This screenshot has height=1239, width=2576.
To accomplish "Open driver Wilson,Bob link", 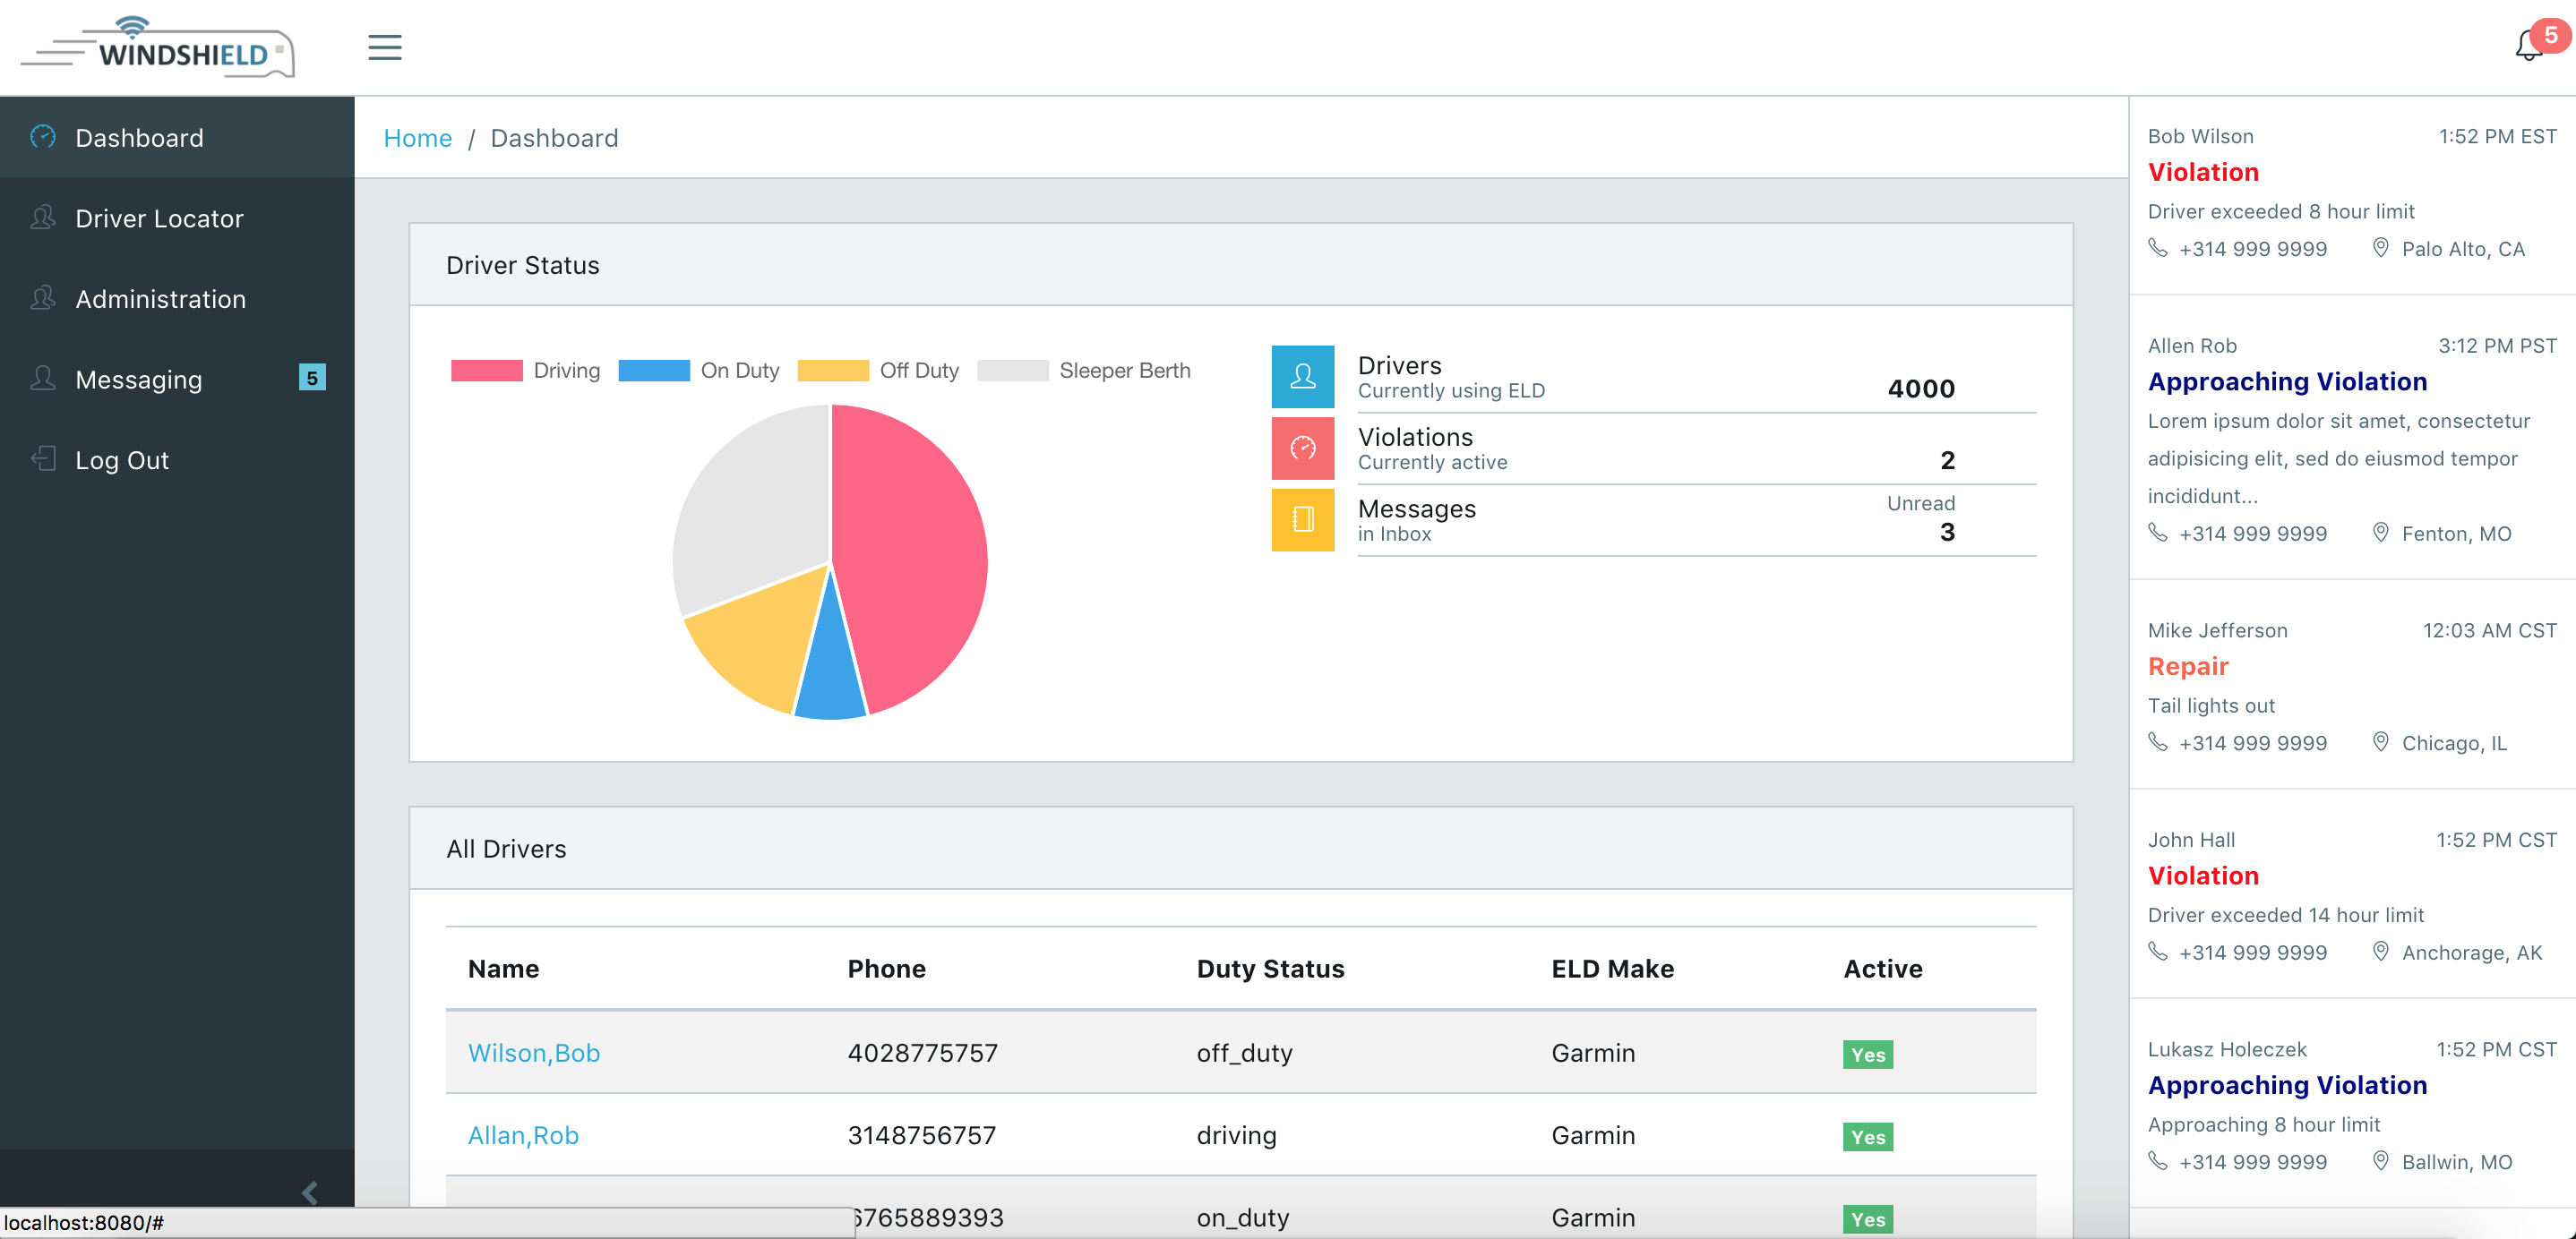I will click(x=533, y=1053).
